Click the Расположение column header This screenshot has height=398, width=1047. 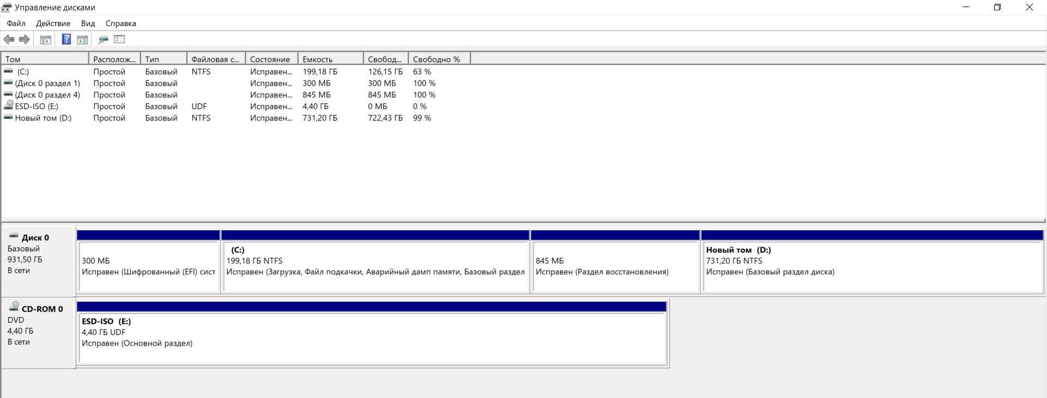pos(115,59)
